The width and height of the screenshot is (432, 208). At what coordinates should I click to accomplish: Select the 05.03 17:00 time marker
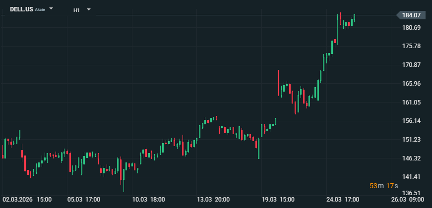(x=84, y=200)
